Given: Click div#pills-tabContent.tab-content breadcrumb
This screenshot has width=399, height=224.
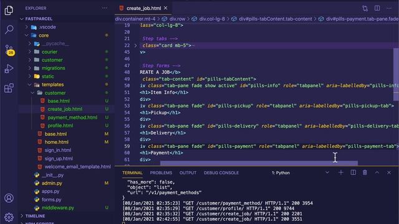Looking at the screenshot, I should tap(275, 19).
